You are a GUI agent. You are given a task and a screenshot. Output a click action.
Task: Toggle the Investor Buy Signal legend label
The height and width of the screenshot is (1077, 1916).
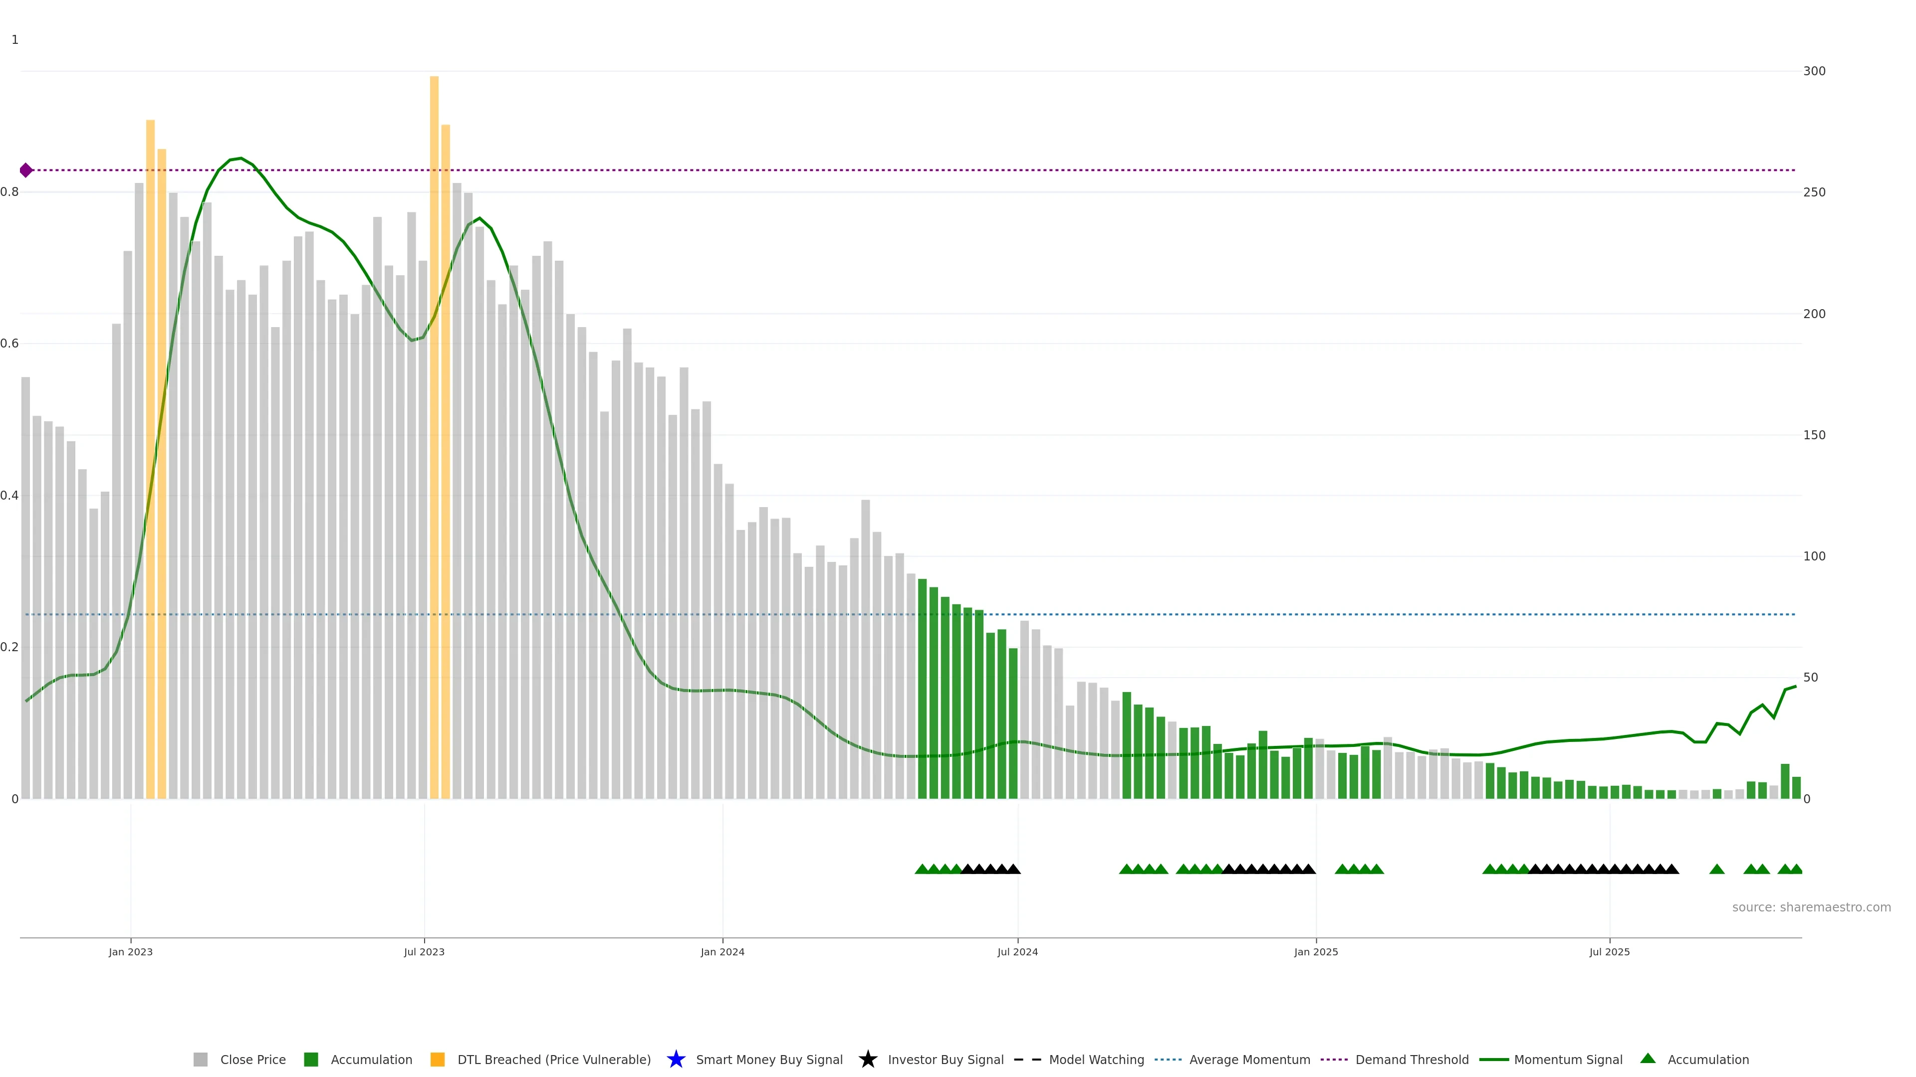(x=946, y=1059)
